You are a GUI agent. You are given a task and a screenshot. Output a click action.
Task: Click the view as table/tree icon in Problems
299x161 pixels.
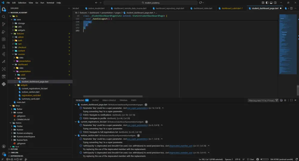(x=285, y=100)
